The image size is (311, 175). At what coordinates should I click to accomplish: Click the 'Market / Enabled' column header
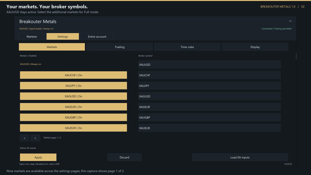[28, 56]
